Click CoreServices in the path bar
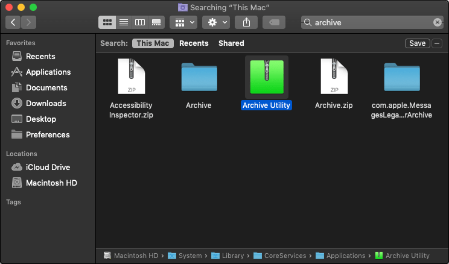Screen dimensions: 449x264 280,256
